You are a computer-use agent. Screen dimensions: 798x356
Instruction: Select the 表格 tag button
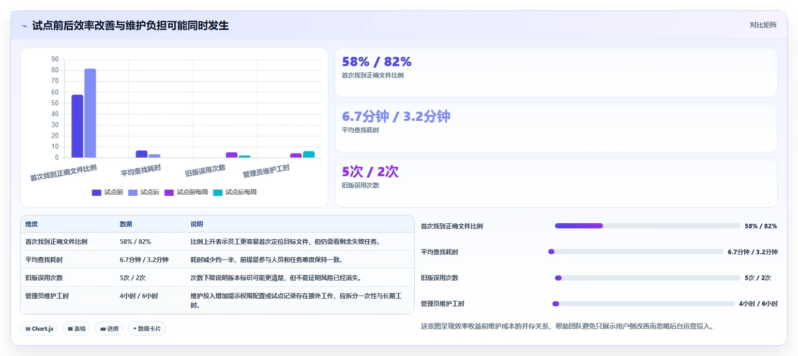pyautogui.click(x=77, y=329)
